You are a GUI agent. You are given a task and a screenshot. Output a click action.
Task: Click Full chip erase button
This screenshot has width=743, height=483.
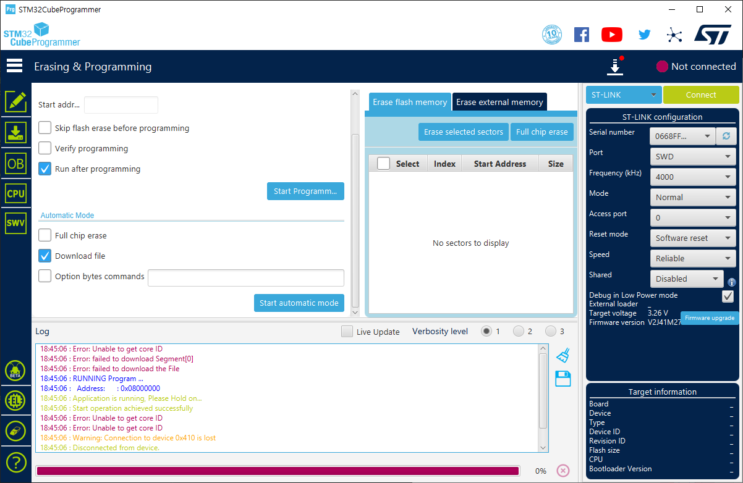[542, 132]
